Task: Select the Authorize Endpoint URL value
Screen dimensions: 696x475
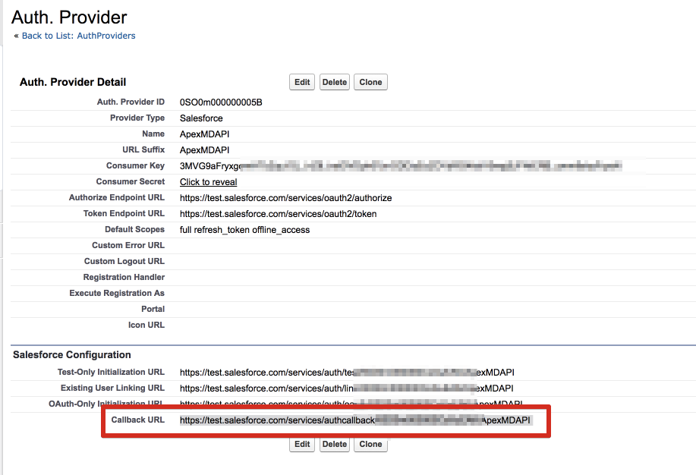Action: tap(285, 198)
